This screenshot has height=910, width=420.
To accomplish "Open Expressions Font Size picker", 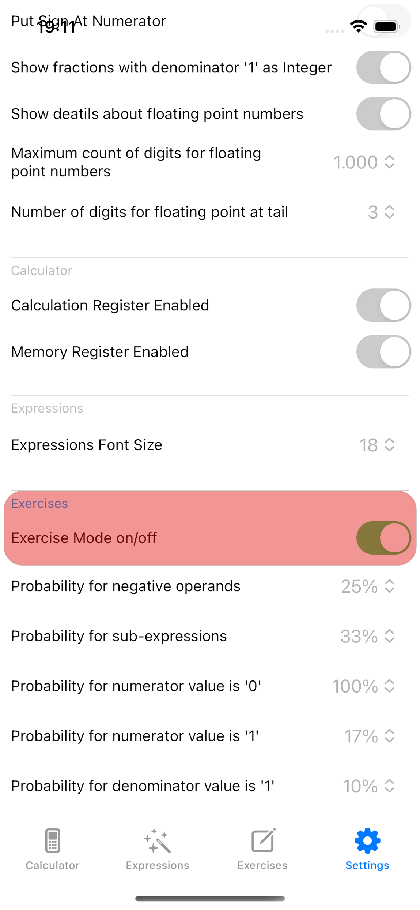I will 377,445.
